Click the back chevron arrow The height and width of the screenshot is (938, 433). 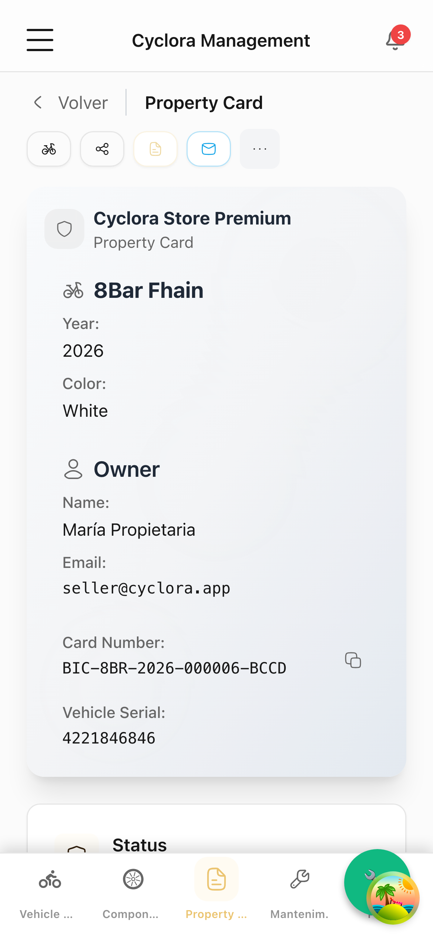(38, 103)
